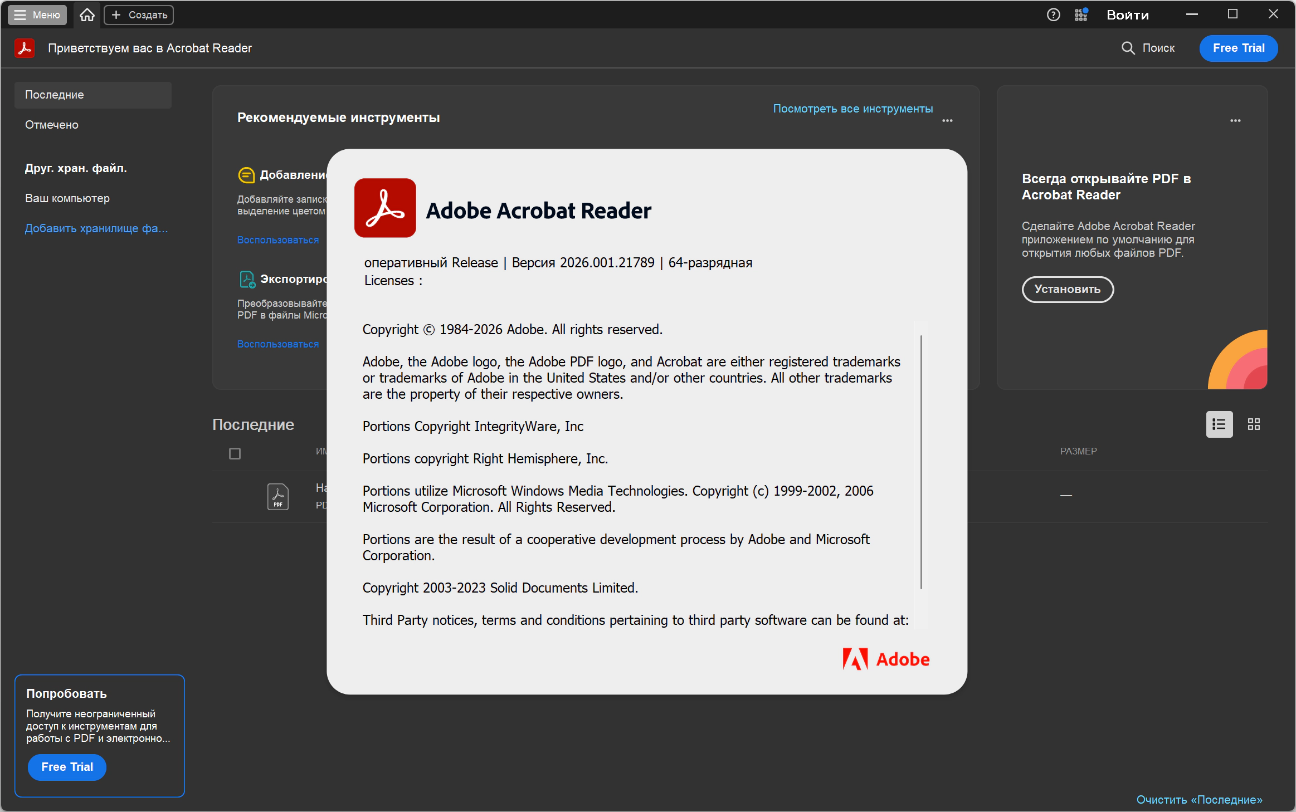Open the apps grid icon in title bar

[x=1081, y=15]
